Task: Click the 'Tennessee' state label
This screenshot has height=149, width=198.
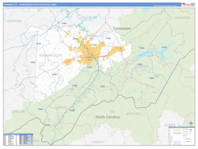Action: (x=122, y=29)
